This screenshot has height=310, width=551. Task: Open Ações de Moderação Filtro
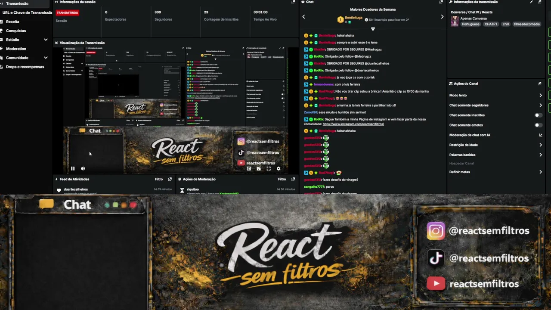click(x=282, y=179)
